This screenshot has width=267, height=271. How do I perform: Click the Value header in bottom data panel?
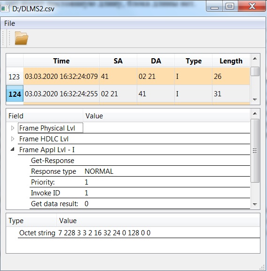pos(158,221)
